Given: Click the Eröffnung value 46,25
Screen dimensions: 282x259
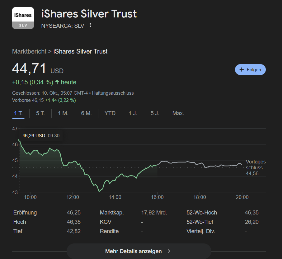Looking at the screenshot, I should (74, 213).
